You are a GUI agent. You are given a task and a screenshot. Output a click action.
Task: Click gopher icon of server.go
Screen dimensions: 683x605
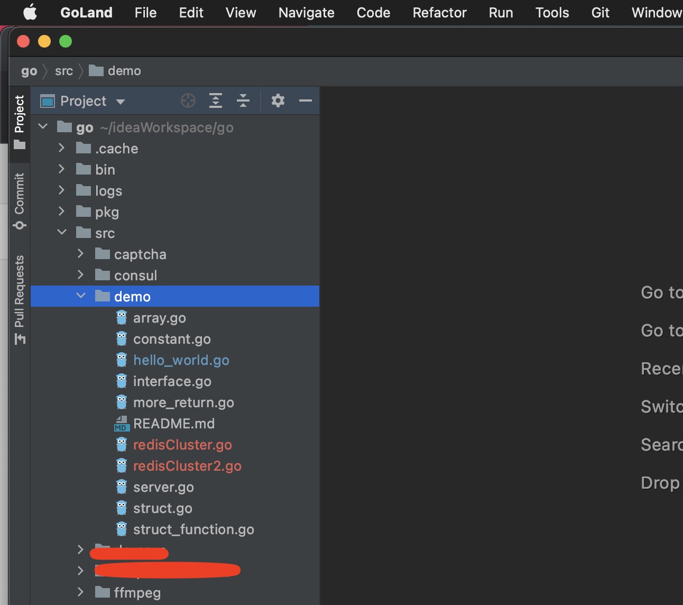point(122,487)
